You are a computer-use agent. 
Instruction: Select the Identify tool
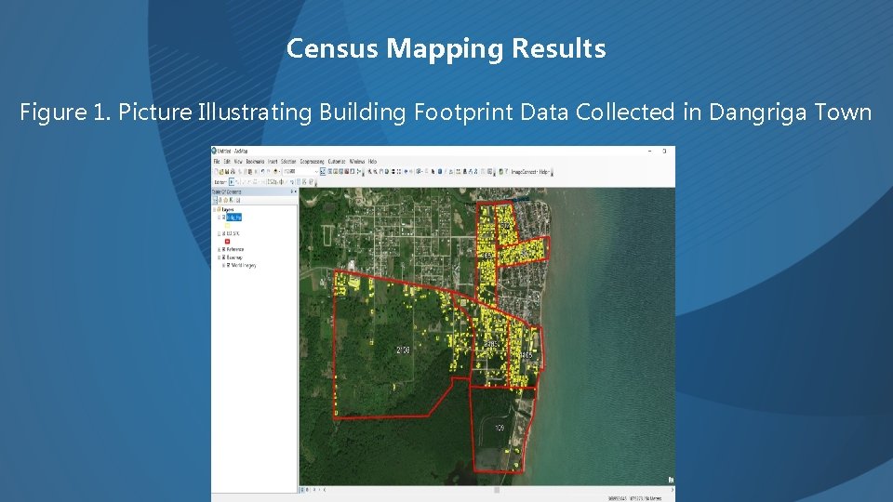point(440,171)
